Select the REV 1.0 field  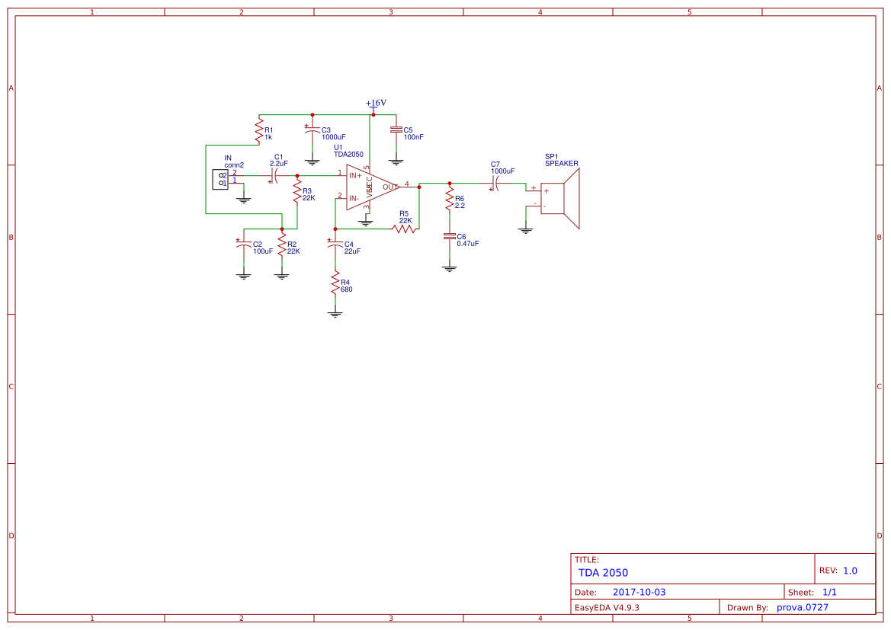(x=849, y=571)
